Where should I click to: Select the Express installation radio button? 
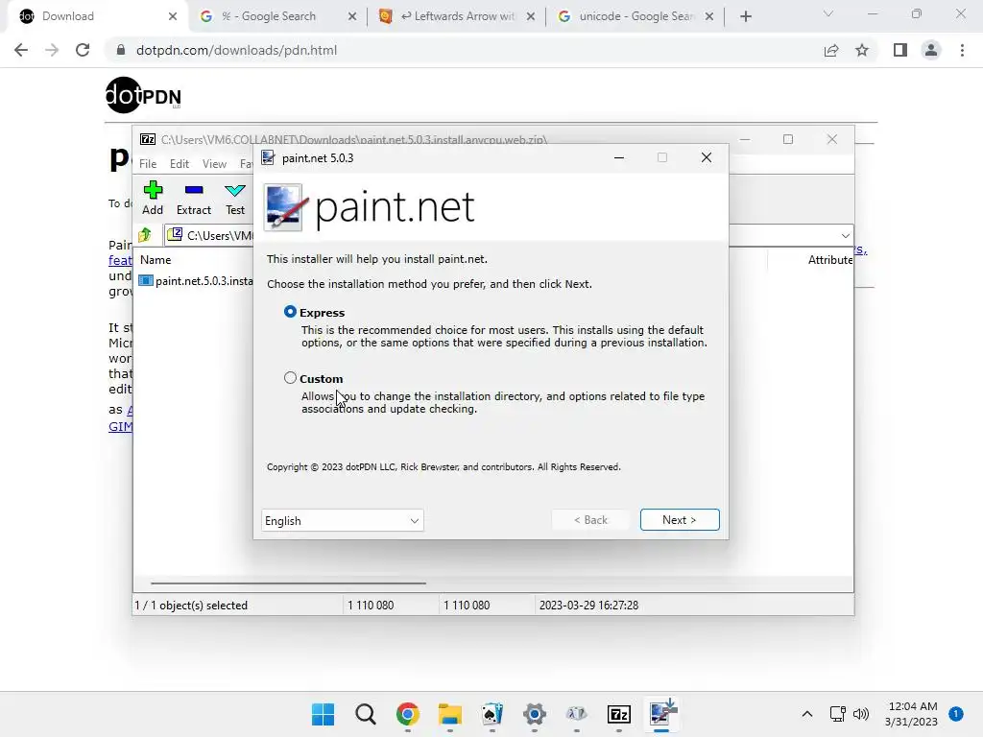pos(290,312)
